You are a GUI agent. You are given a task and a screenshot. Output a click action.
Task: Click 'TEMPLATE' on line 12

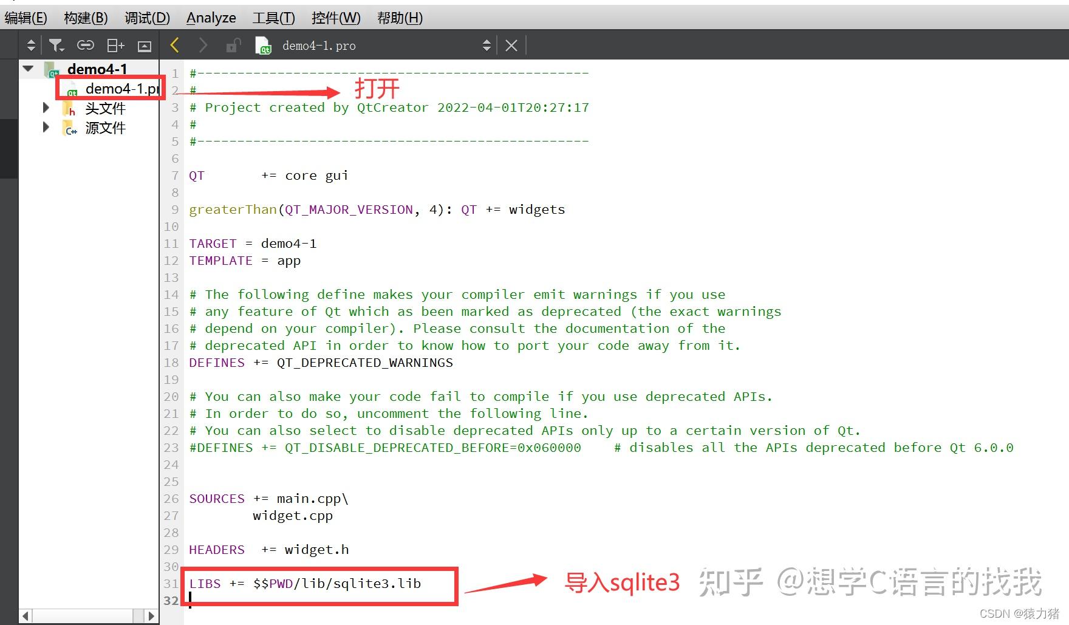click(x=220, y=261)
